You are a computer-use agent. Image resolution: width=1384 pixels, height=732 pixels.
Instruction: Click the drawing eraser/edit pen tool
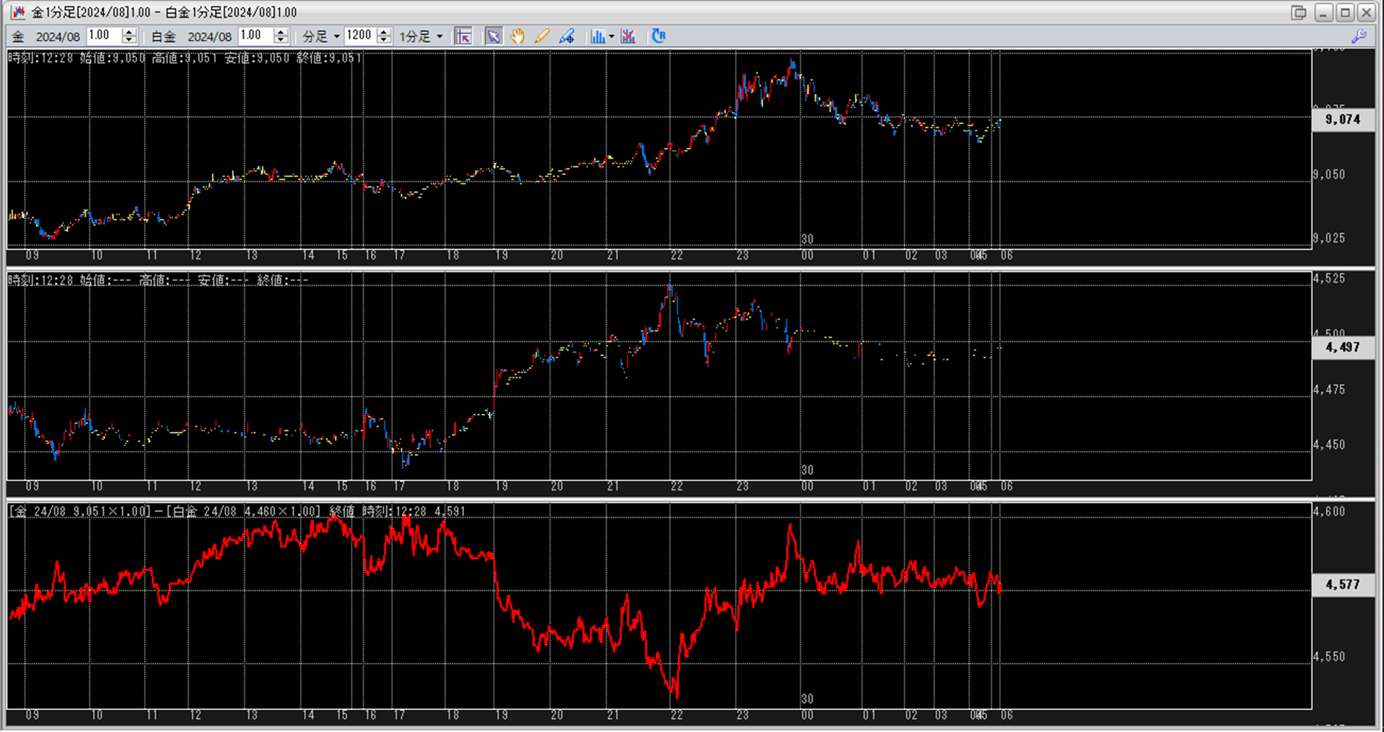566,37
